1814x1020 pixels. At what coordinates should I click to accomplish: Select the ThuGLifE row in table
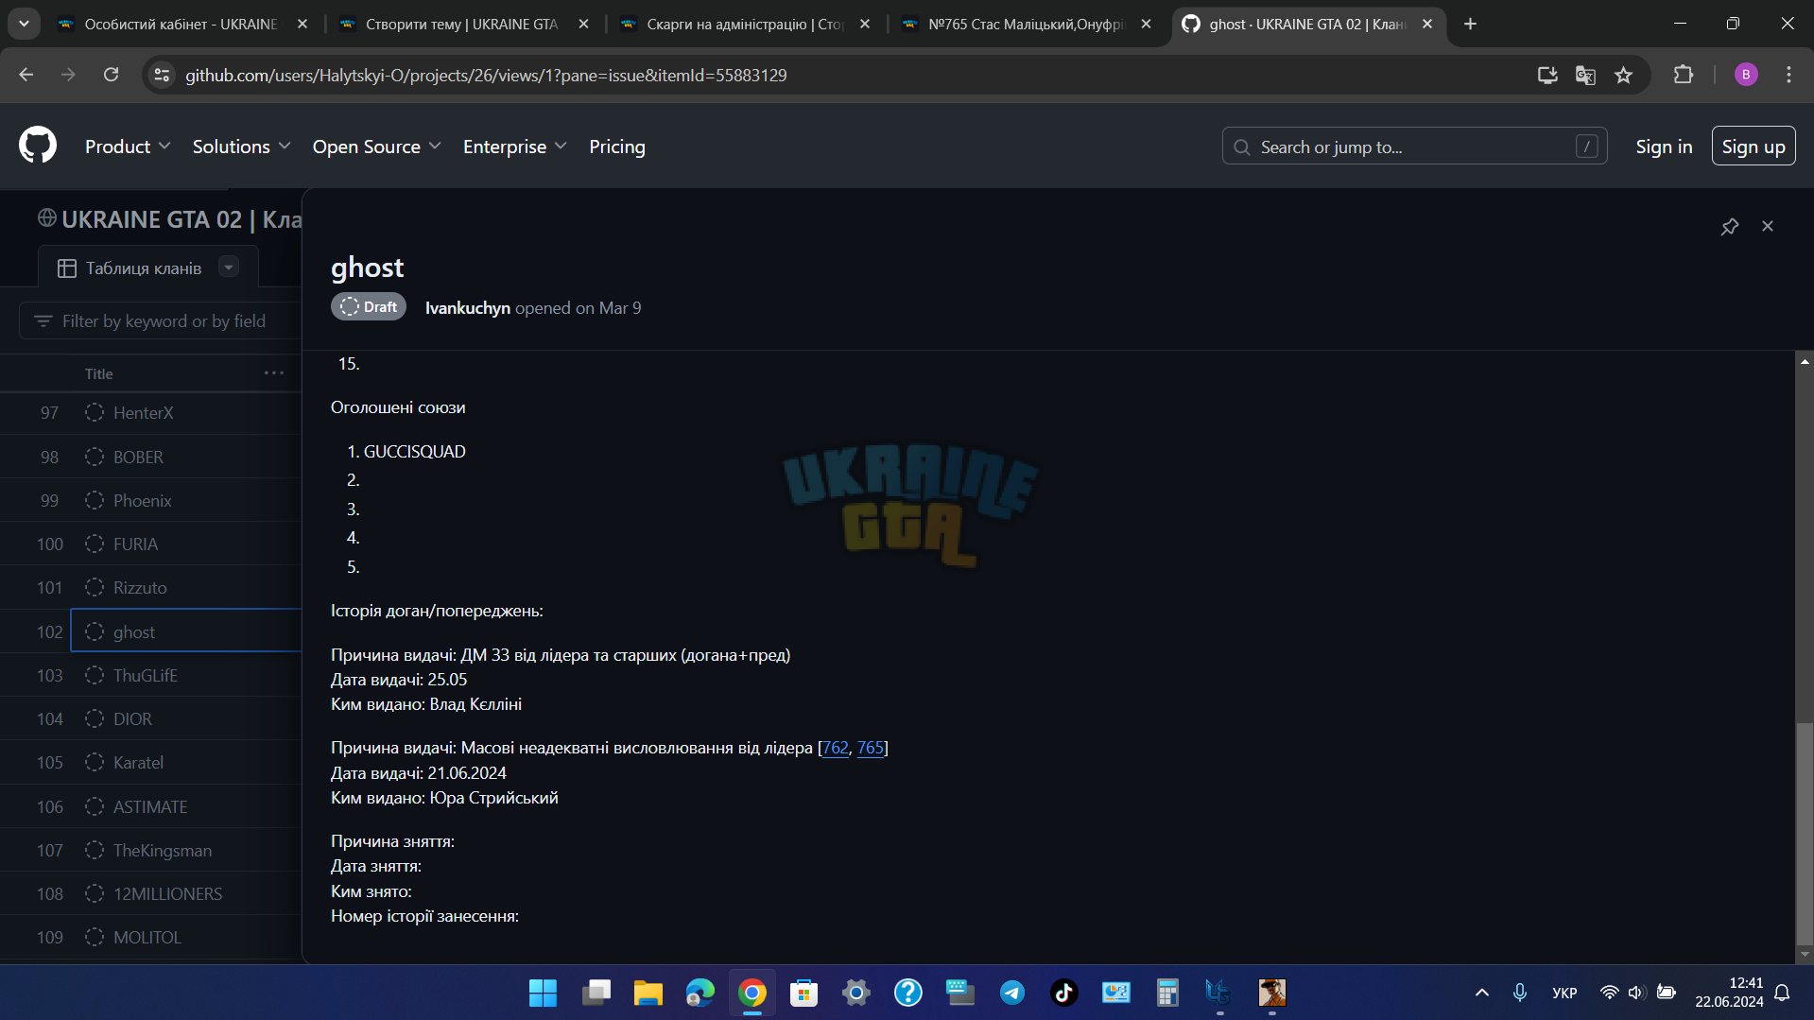tap(151, 675)
